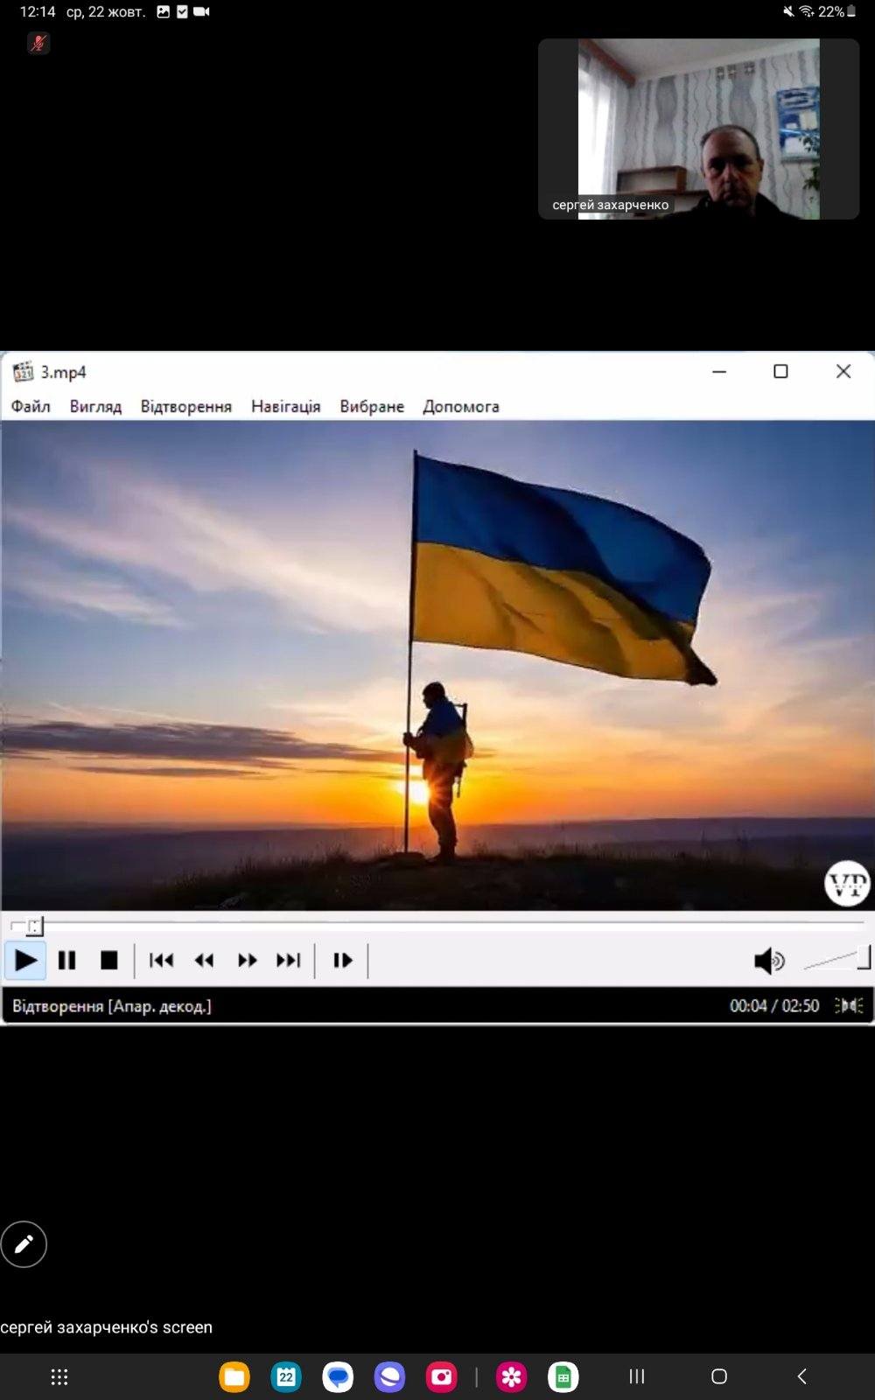
Task: Adjust the volume slider
Action: click(836, 961)
